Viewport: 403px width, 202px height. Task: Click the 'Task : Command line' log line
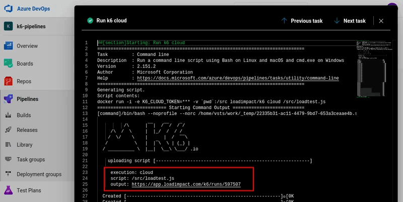coord(133,54)
